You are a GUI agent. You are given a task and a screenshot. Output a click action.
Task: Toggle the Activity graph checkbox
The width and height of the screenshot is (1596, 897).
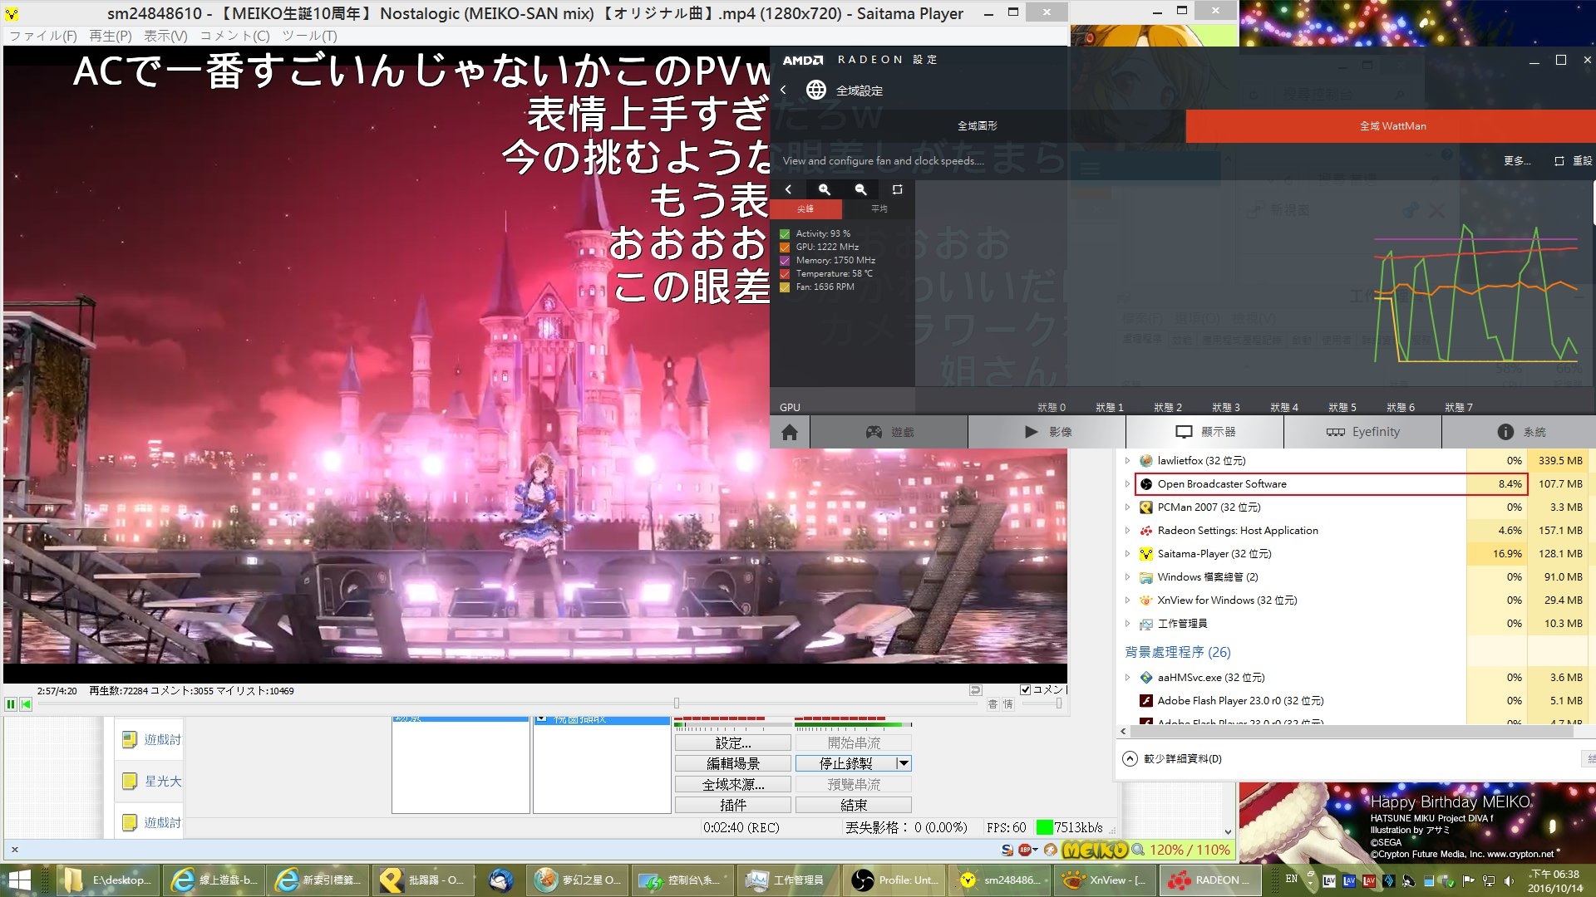tap(785, 234)
